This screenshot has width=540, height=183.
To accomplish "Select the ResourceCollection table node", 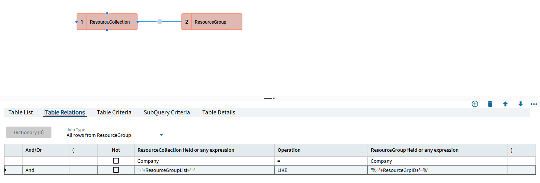I will pos(107,22).
